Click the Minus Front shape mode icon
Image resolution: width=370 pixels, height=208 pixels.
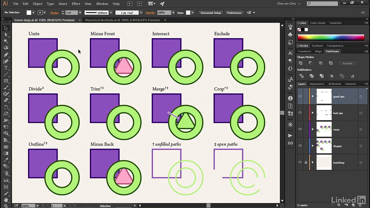311,63
